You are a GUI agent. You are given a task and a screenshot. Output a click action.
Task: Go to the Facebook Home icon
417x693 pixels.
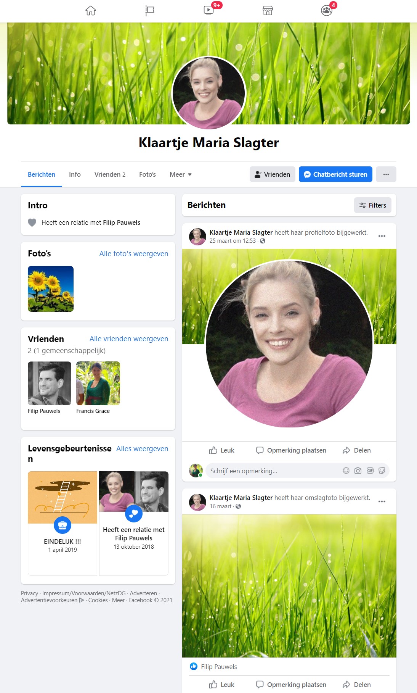91,11
